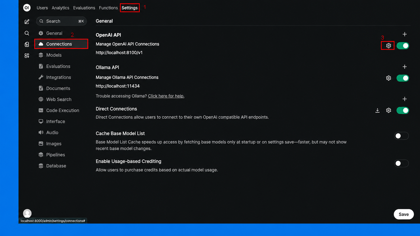The width and height of the screenshot is (420, 236).
Task: Select the Settings tab
Action: coord(130,8)
